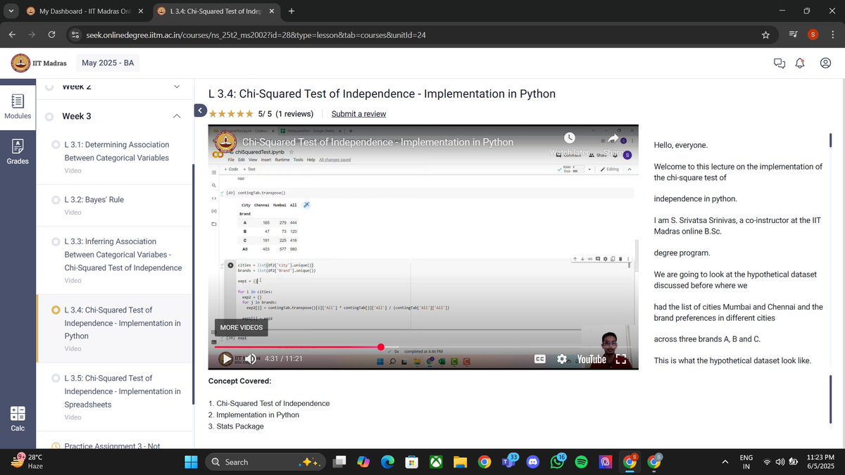This screenshot has height=475, width=845.
Task: Open notifications via the bell icon
Action: 800,63
